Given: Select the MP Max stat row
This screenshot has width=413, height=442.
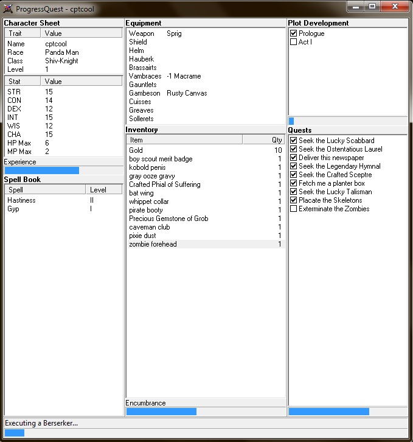Looking at the screenshot, I should pos(63,152).
